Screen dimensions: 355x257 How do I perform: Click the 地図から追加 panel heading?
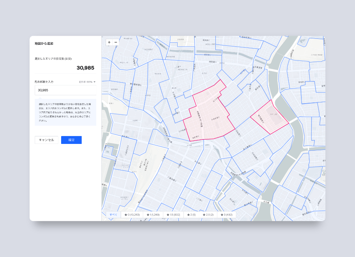coord(43,44)
